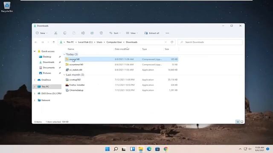The width and height of the screenshot is (273, 153).
Task: Go up one folder level arrow
Action: click(54, 42)
